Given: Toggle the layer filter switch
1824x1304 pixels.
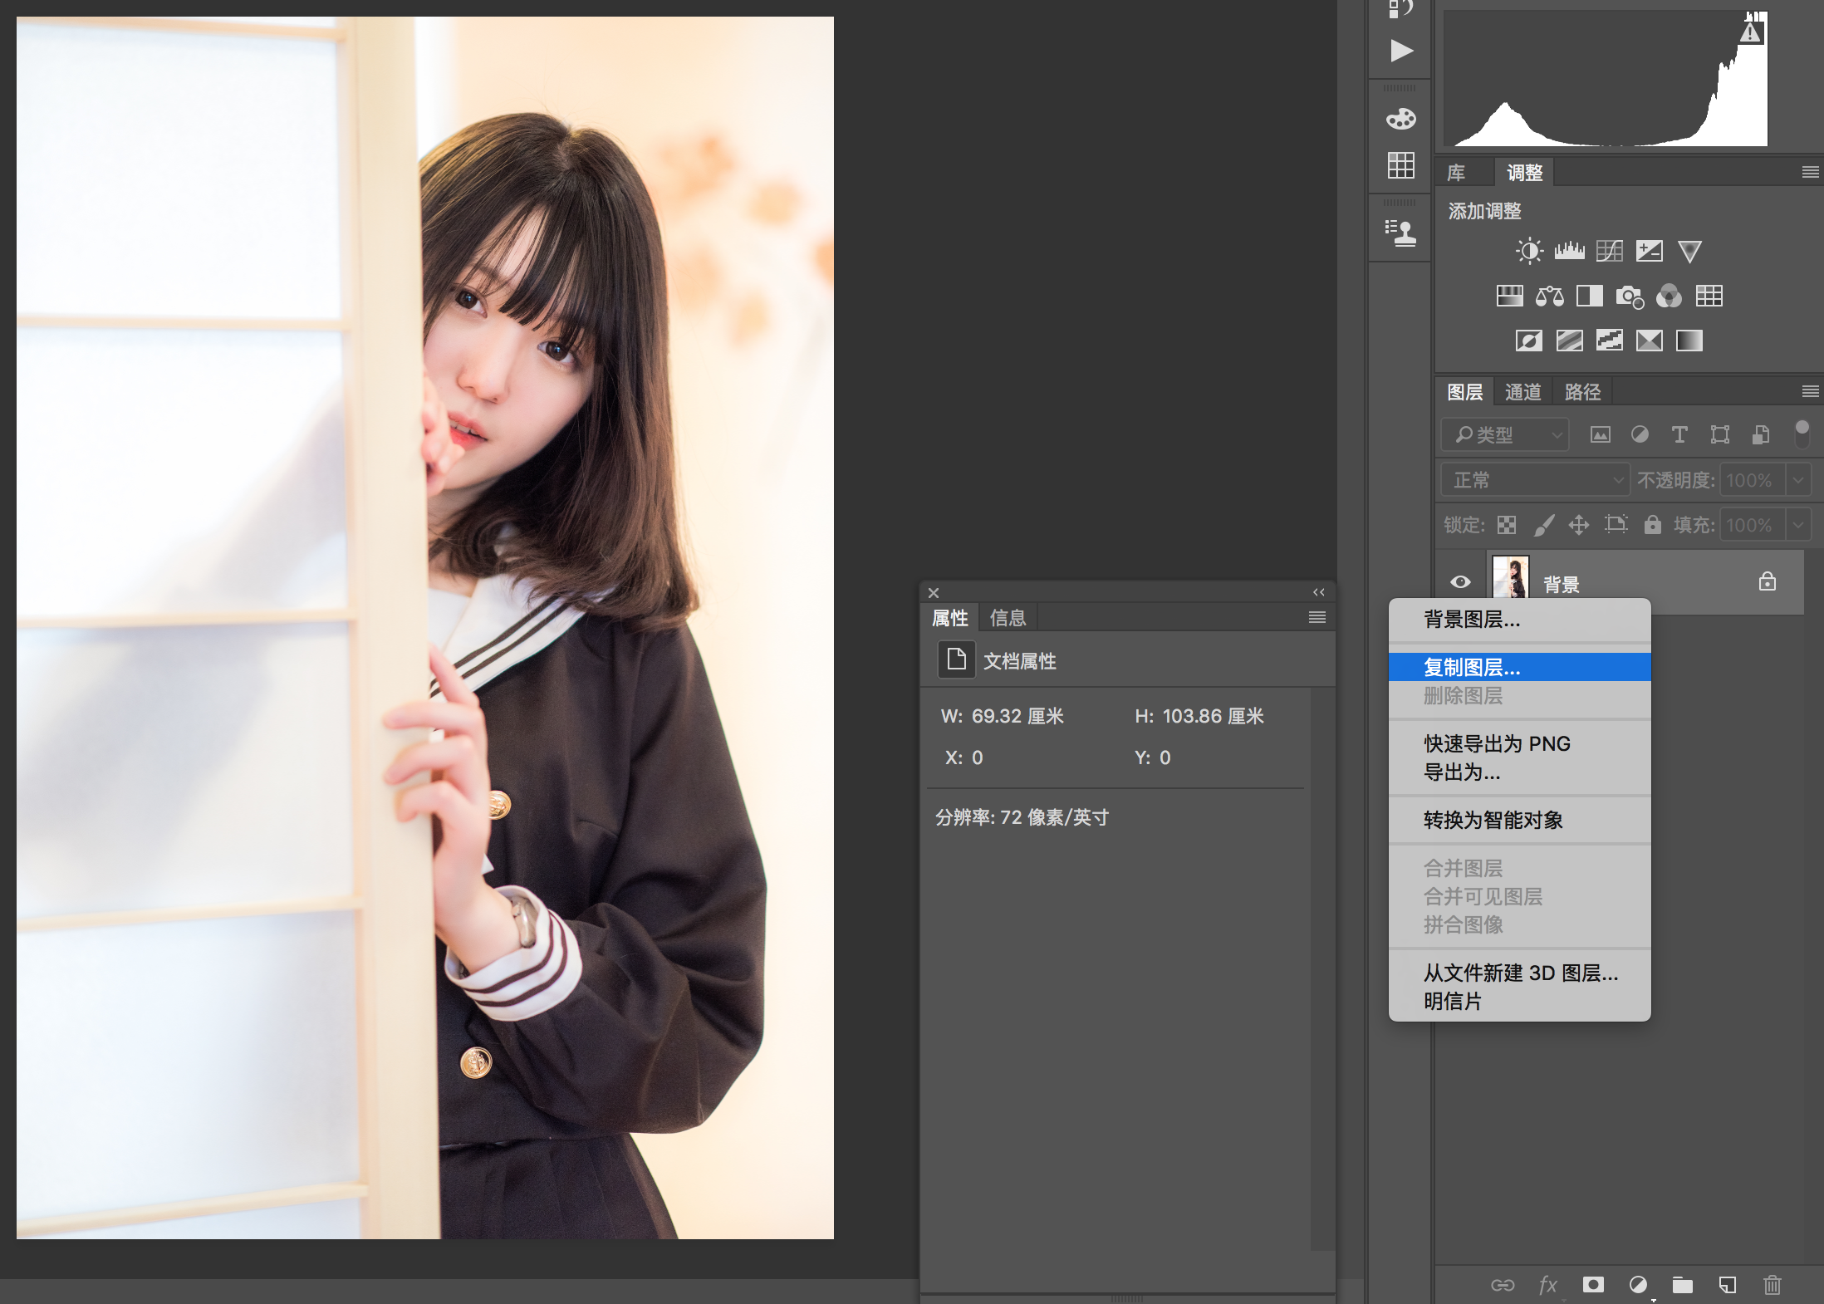Looking at the screenshot, I should (1802, 434).
